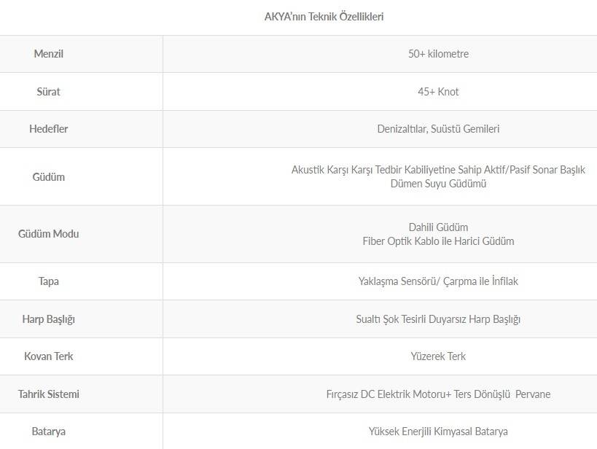Select the "Güdüm Modu" row label
The height and width of the screenshot is (449, 597).
tap(49, 234)
